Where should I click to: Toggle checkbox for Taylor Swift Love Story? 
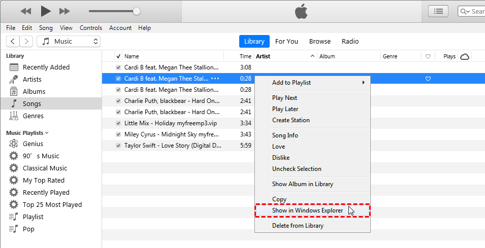click(x=118, y=146)
